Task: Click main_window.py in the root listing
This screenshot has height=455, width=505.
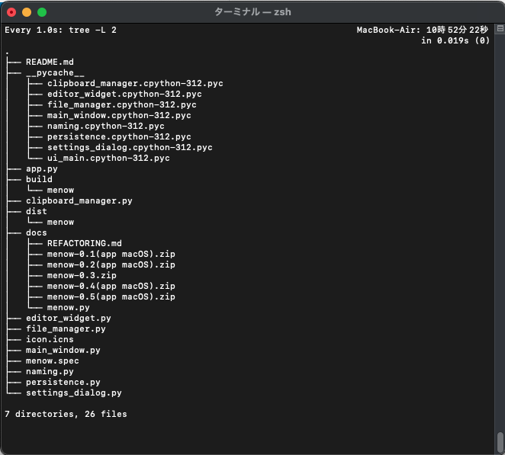Action: tap(63, 350)
